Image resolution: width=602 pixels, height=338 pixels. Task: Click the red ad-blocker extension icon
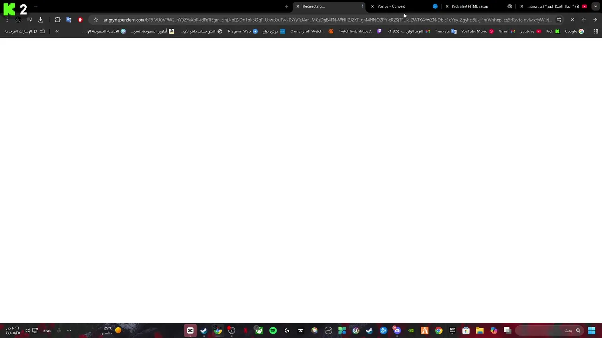pyautogui.click(x=80, y=20)
